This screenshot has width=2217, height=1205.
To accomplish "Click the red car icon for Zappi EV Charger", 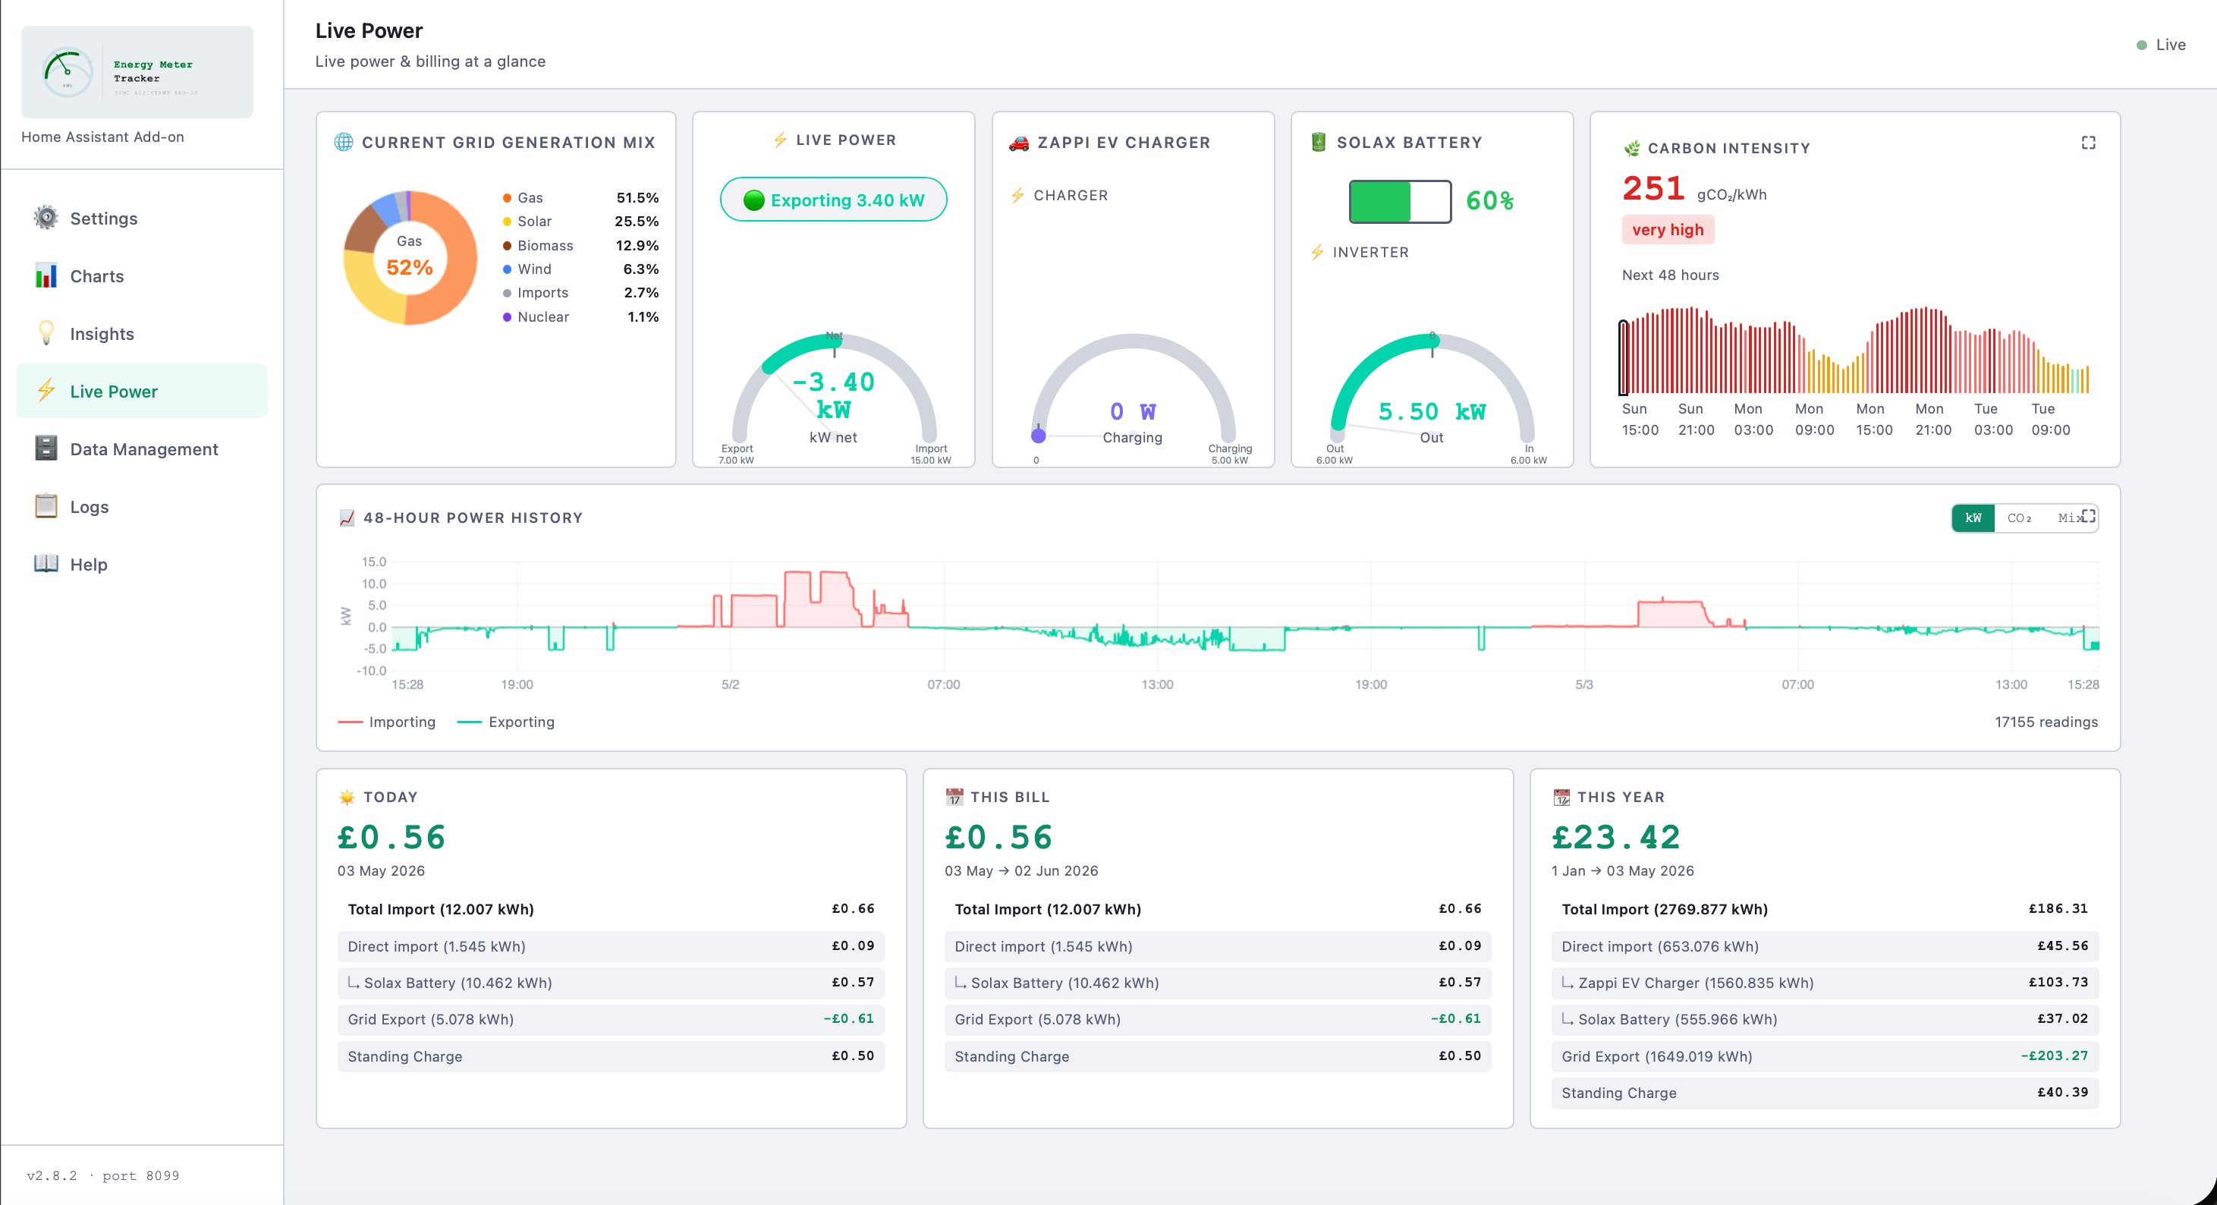I will click(x=1019, y=142).
